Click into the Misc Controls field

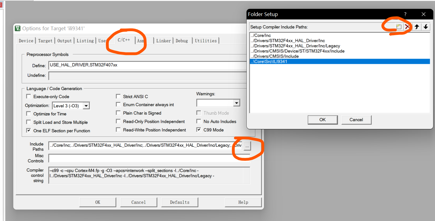[x=148, y=158]
